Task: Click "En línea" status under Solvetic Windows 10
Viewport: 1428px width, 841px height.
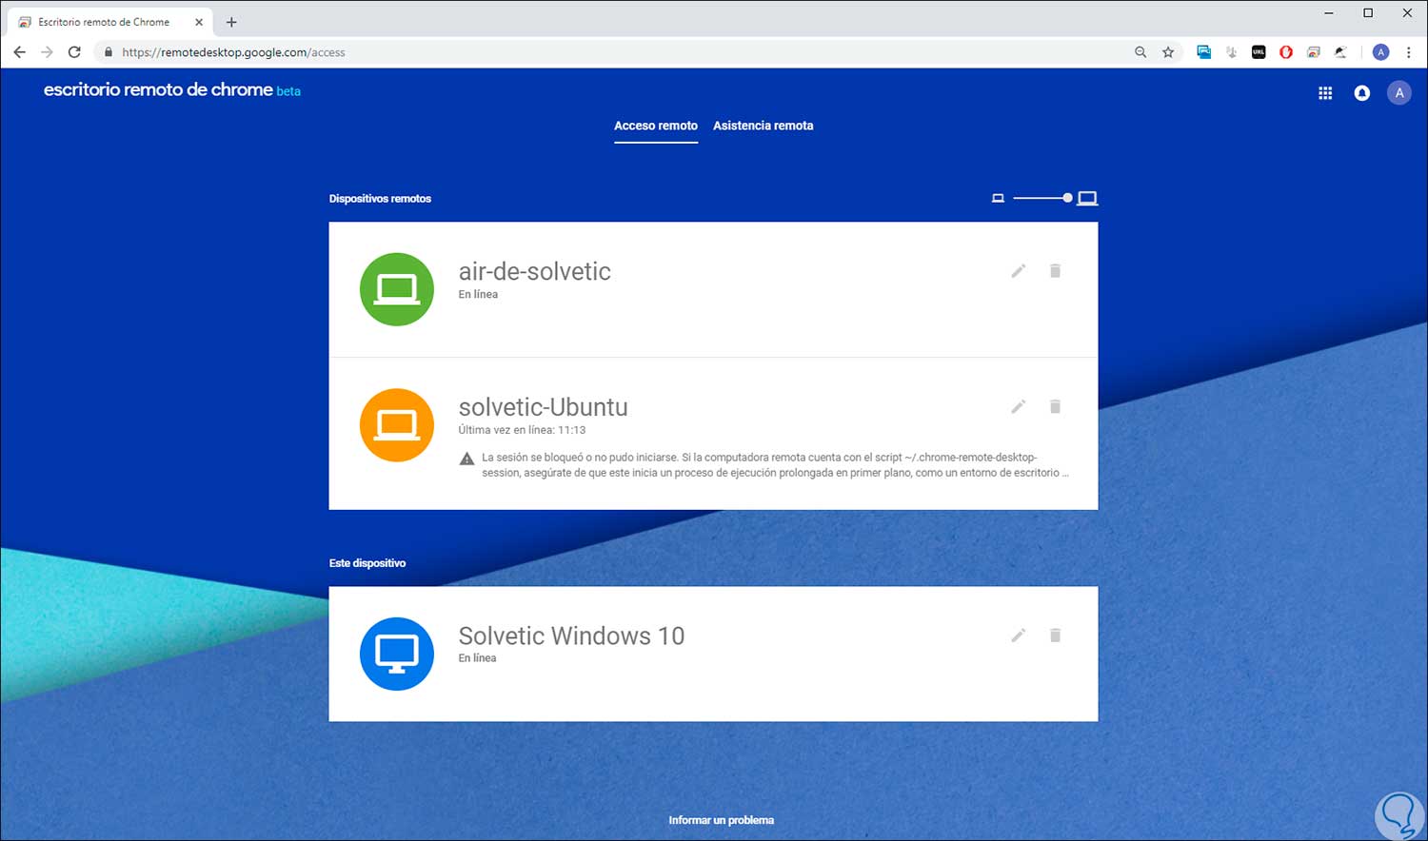Action: click(x=478, y=657)
